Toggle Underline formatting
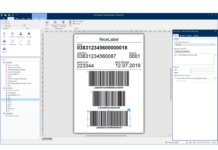This screenshot has height=150, width=218. [x=19, y=26]
